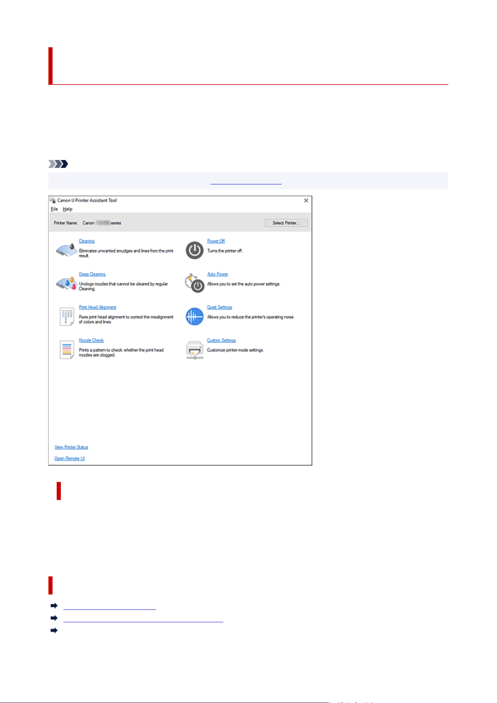Click 'Allows you to set the auto power settings.'
The image size is (497, 703).
pos(244,284)
